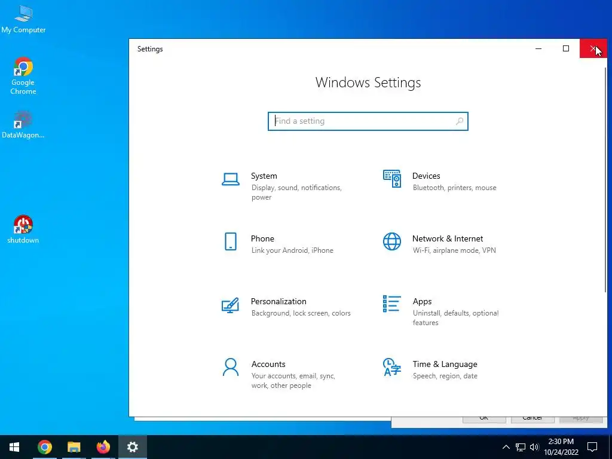Open the Devices settings icon
612x459 pixels.
coord(392,179)
